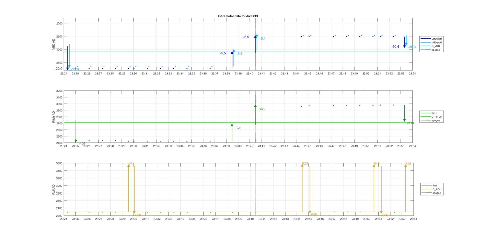This screenshot has height=242, width=490.
Task: Click the "-406" pitch annotation
Action: tap(82, 144)
